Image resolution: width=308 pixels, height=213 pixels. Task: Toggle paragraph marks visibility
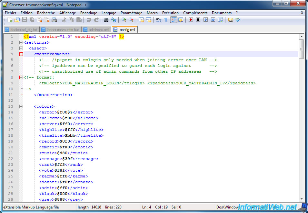coord(165,20)
